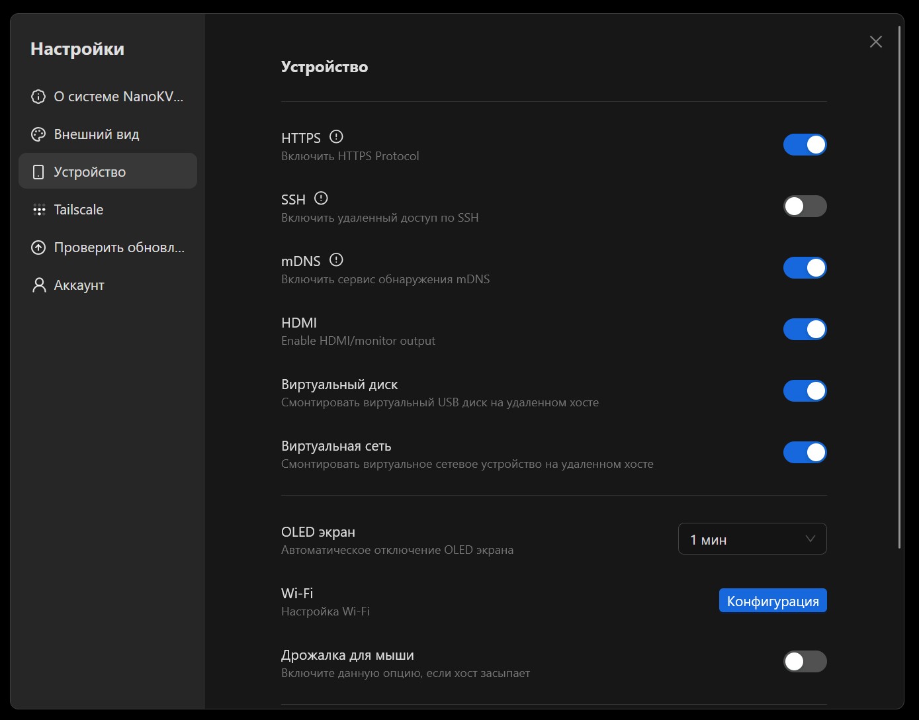Toggle off Виртуальный диск switch
Screen dimensions: 919x720
805,391
